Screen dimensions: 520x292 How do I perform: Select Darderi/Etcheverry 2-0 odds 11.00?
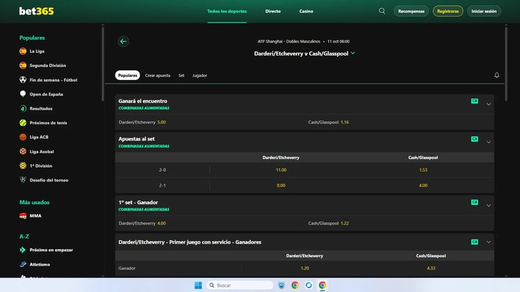point(281,170)
